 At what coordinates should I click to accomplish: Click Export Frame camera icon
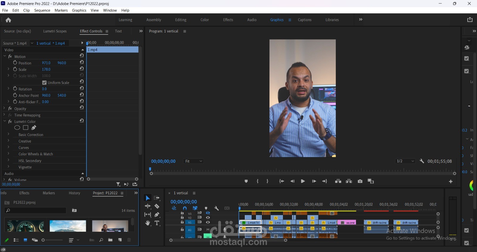click(x=360, y=181)
